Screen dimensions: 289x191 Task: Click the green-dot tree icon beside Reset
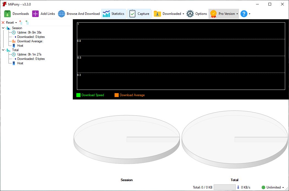[x=27, y=23]
